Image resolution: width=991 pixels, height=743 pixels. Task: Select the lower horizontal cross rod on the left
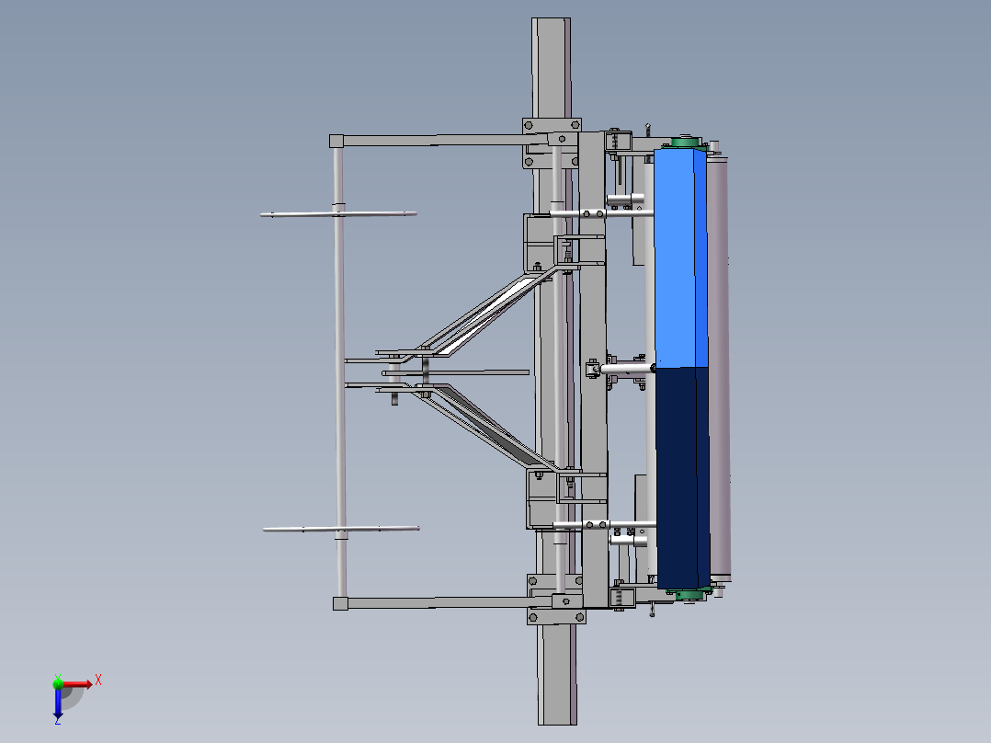[341, 529]
